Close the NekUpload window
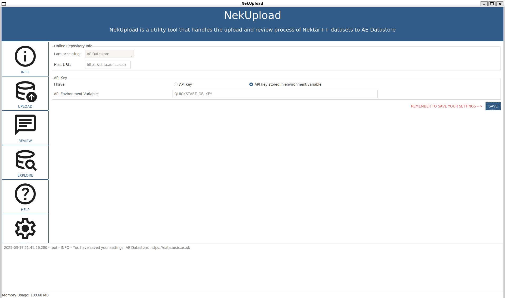505x298 pixels. pyautogui.click(x=500, y=4)
